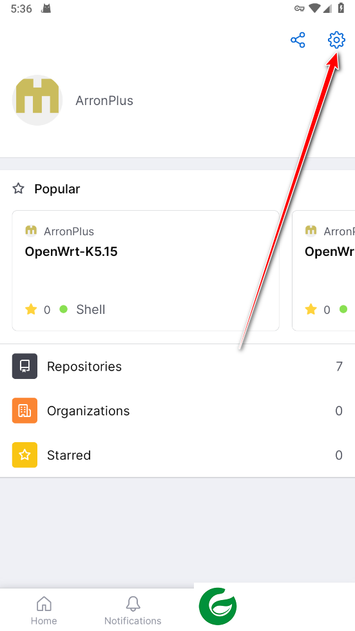The image size is (355, 631).
Task: Tap the green Shell language dot
Action: click(x=64, y=309)
